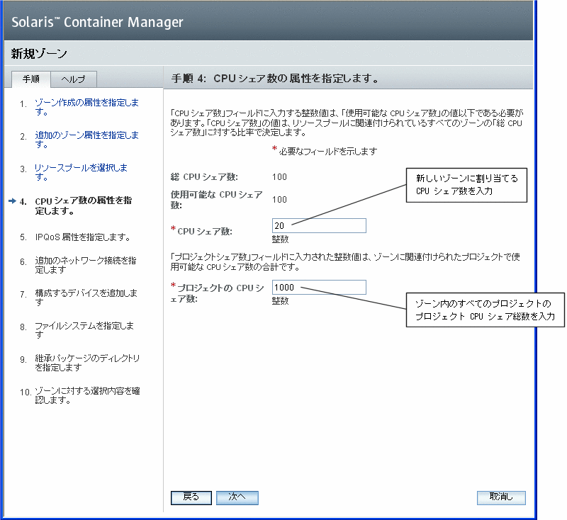Switch to the 手順 tab

coord(31,79)
